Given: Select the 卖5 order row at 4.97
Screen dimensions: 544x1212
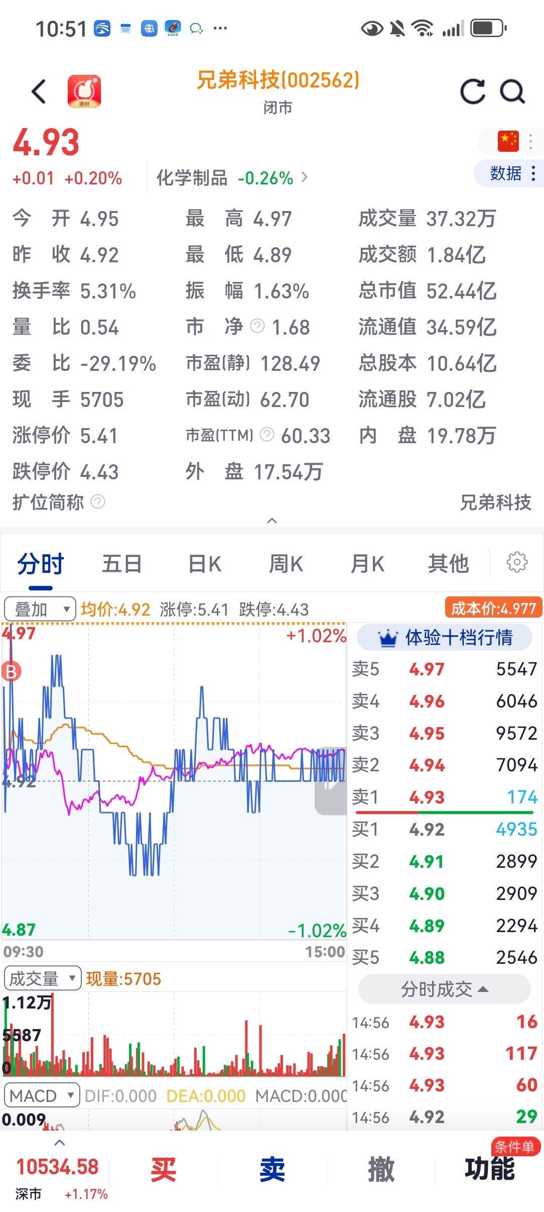Looking at the screenshot, I should 445,669.
